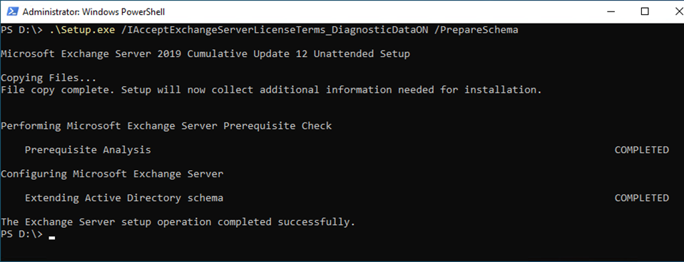Click the 'Prerequisite Analysis' step text
684x262 pixels.
coord(88,150)
